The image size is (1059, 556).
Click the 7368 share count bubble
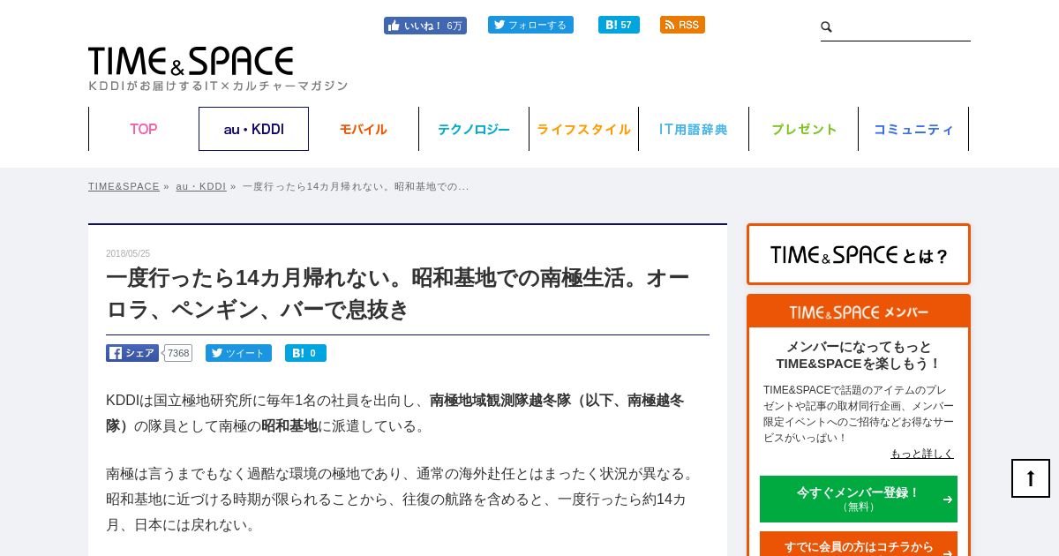pos(178,353)
